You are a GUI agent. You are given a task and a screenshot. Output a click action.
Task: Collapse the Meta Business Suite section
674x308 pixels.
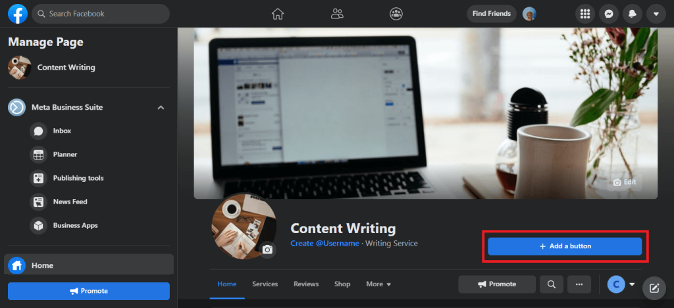point(161,107)
